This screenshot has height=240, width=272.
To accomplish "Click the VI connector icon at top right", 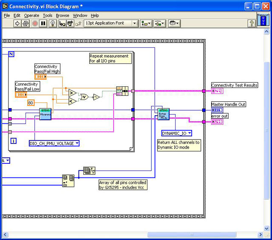I will (263, 20).
